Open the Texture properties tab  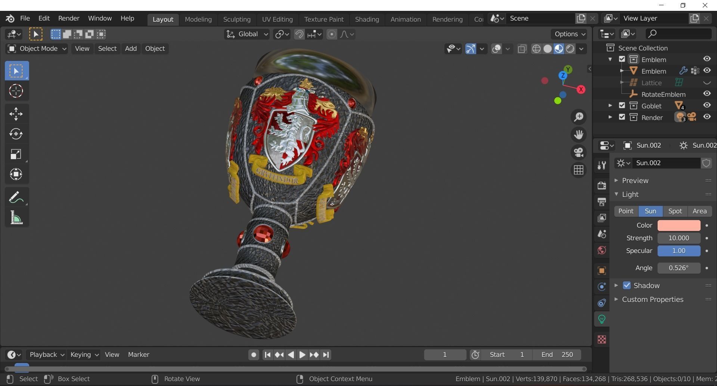pyautogui.click(x=602, y=339)
